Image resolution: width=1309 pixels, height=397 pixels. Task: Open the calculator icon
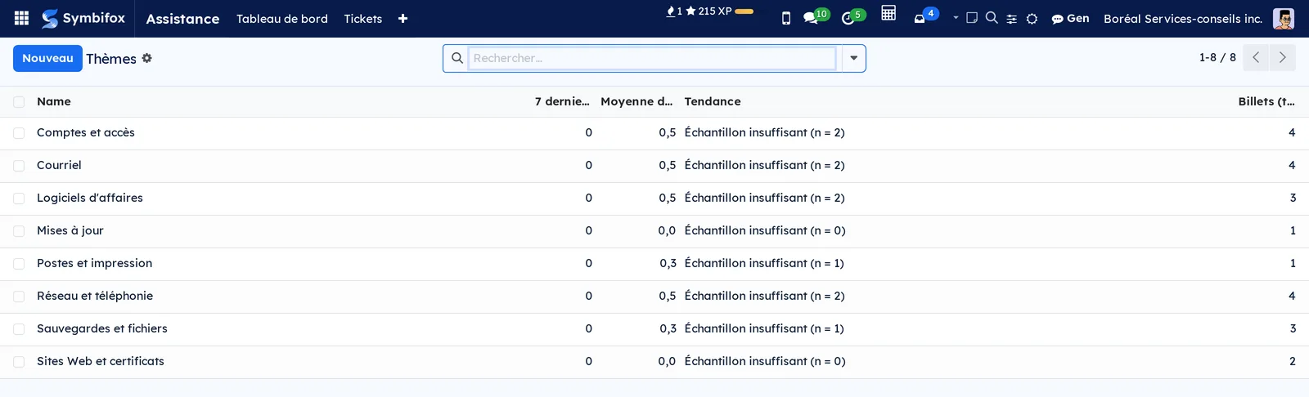[x=888, y=13]
